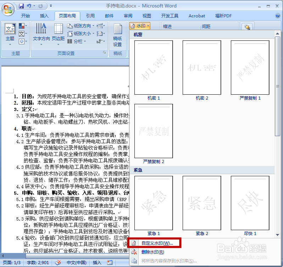The image size is (283, 267).
Task: Click horizontal scrollbar left arrow
Action: pos(3,256)
